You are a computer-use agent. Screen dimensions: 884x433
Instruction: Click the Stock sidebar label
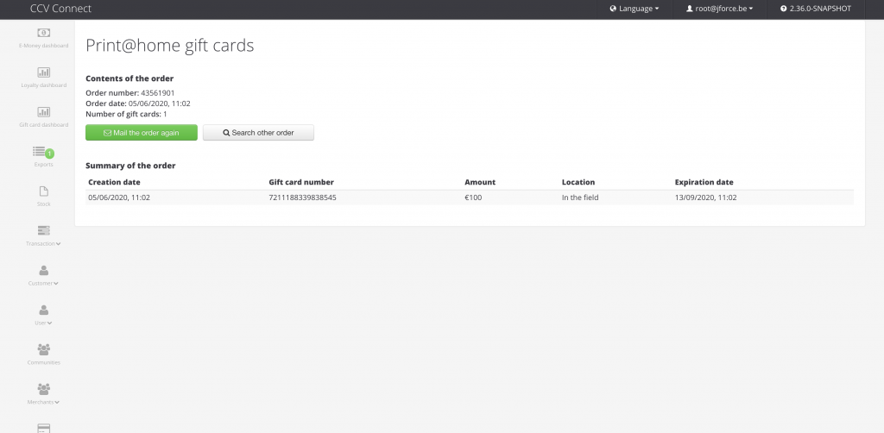[x=43, y=204]
